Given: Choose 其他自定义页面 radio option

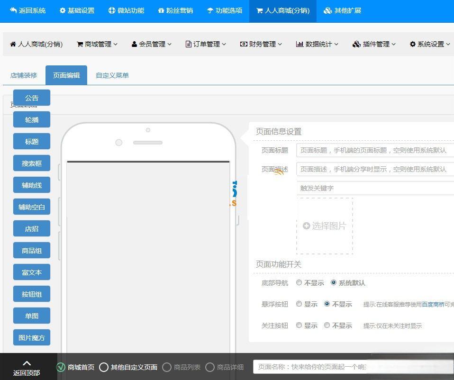Looking at the screenshot, I should pyautogui.click(x=104, y=367).
